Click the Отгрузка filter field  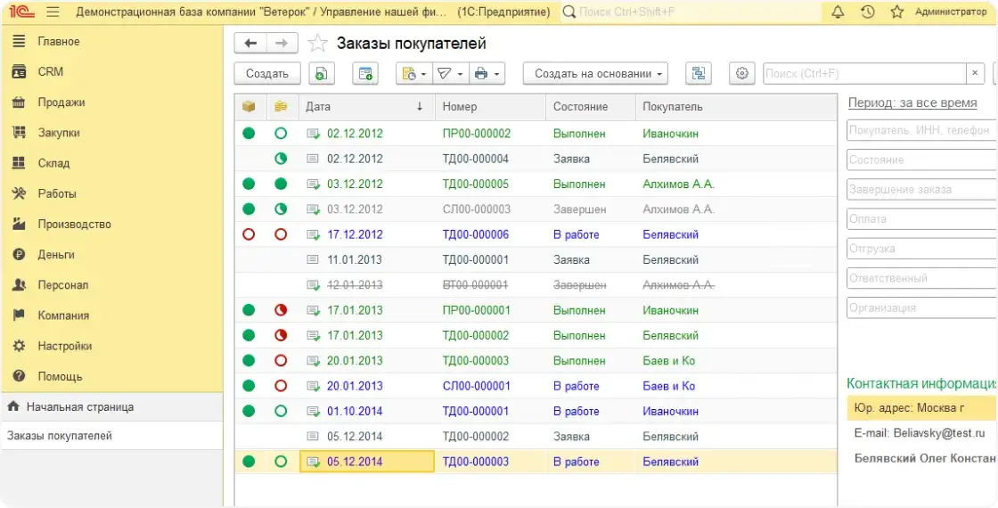tap(922, 249)
